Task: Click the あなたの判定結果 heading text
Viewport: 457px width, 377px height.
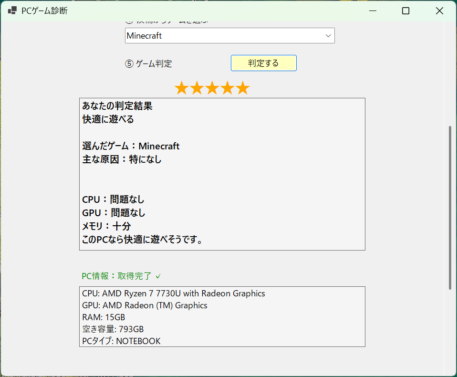Action: [x=117, y=106]
